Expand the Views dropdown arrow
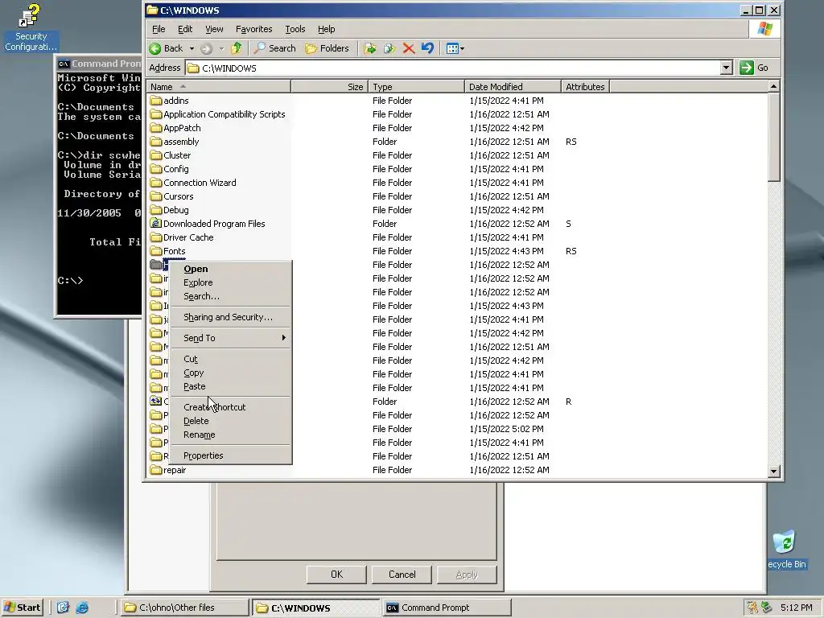Viewport: 824px width, 618px height. [x=463, y=48]
